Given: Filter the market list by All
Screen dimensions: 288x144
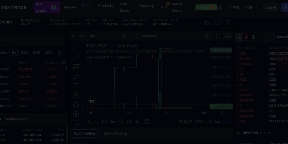Looking at the screenshot, I should 14,53.
